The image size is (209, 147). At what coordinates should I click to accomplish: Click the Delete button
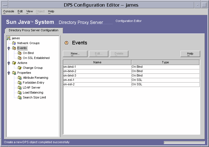pos(119,54)
